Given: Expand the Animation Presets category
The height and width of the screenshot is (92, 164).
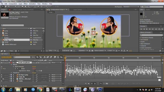Looking at the screenshot, I should pos(140,38).
